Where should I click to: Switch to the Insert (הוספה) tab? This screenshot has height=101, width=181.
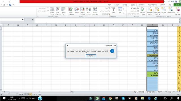163,5
